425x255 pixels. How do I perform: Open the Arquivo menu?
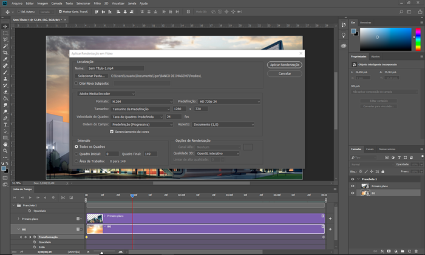click(x=17, y=3)
